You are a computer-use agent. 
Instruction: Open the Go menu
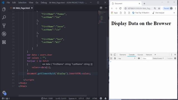click(x=37, y=2)
